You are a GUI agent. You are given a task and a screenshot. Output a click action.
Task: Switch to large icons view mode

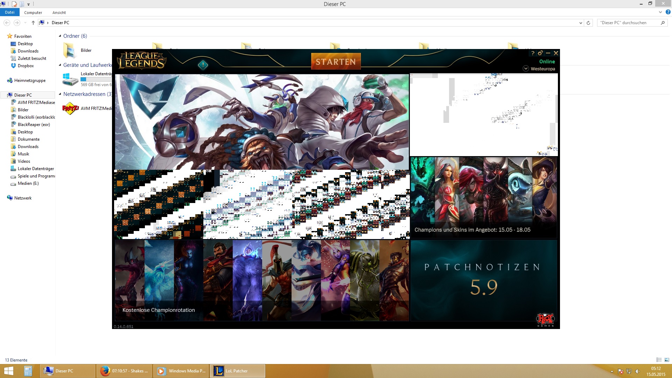[666, 360]
